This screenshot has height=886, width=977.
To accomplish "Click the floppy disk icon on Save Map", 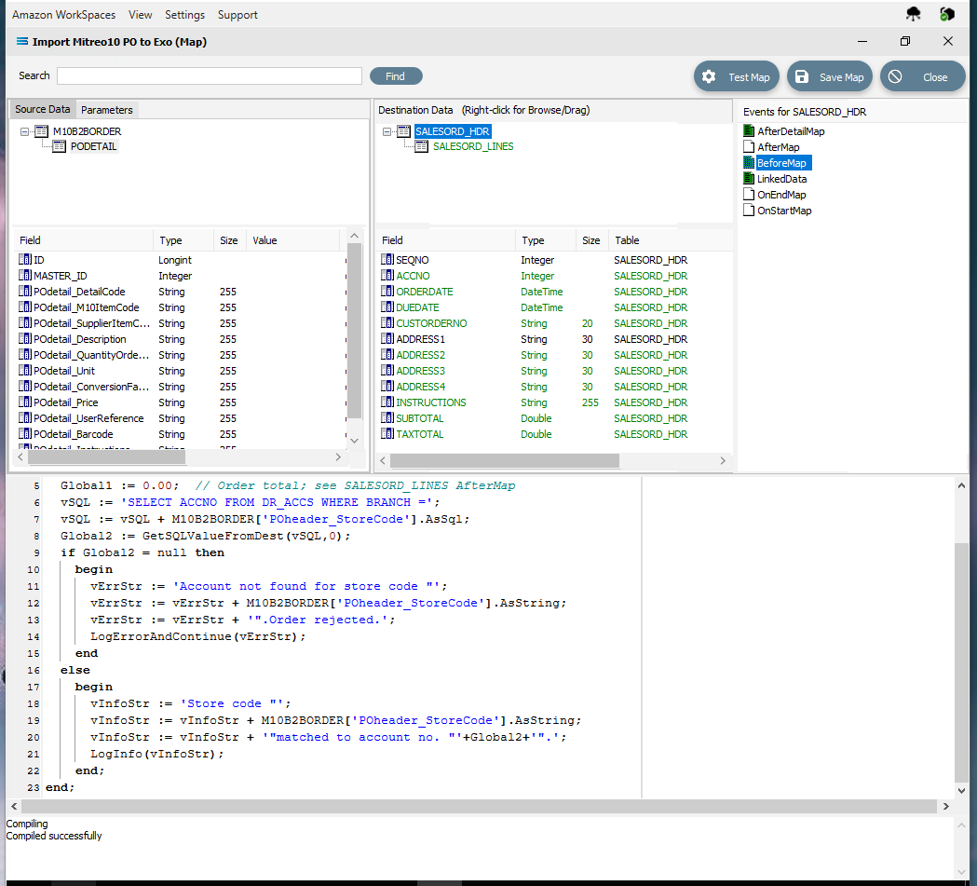I will 802,76.
